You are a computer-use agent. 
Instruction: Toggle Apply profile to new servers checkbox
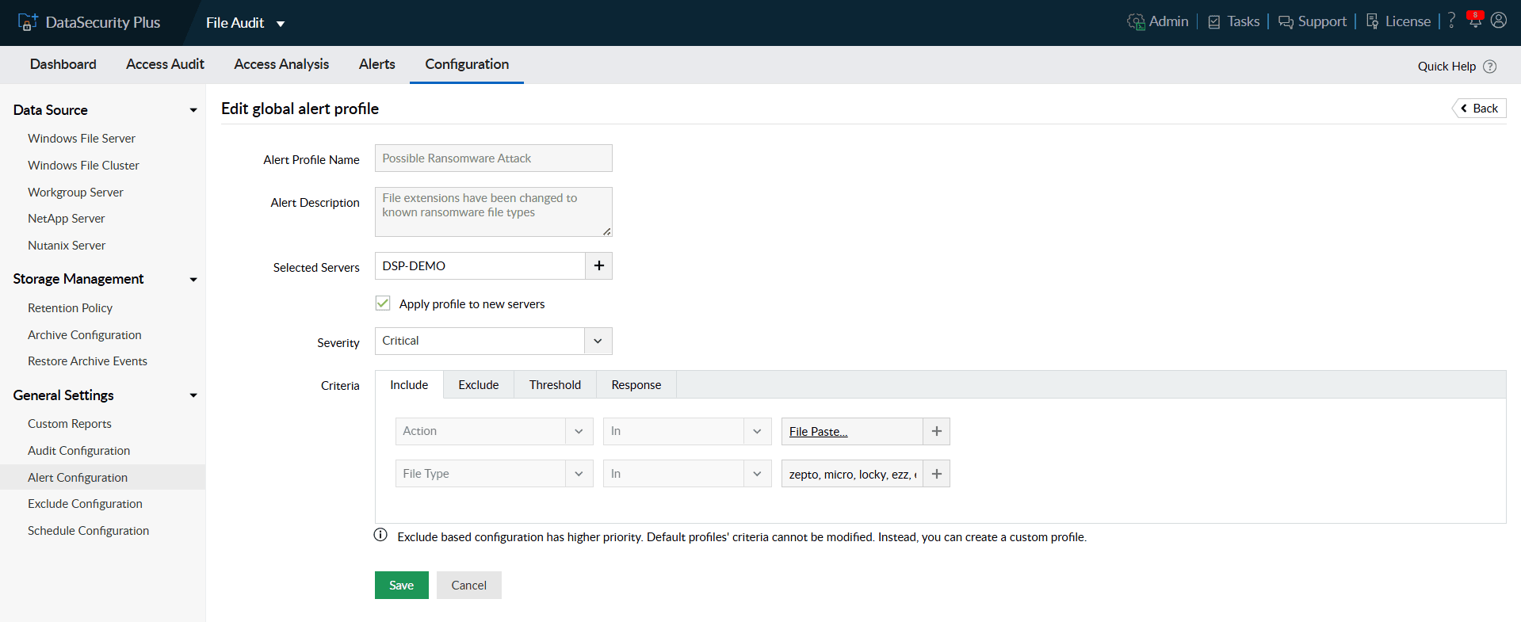click(x=383, y=303)
